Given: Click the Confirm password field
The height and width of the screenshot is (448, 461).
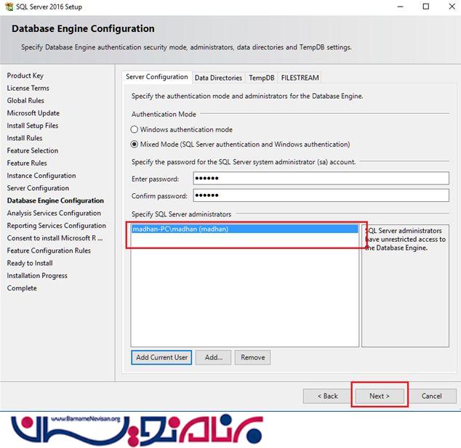Looking at the screenshot, I should pos(321,195).
